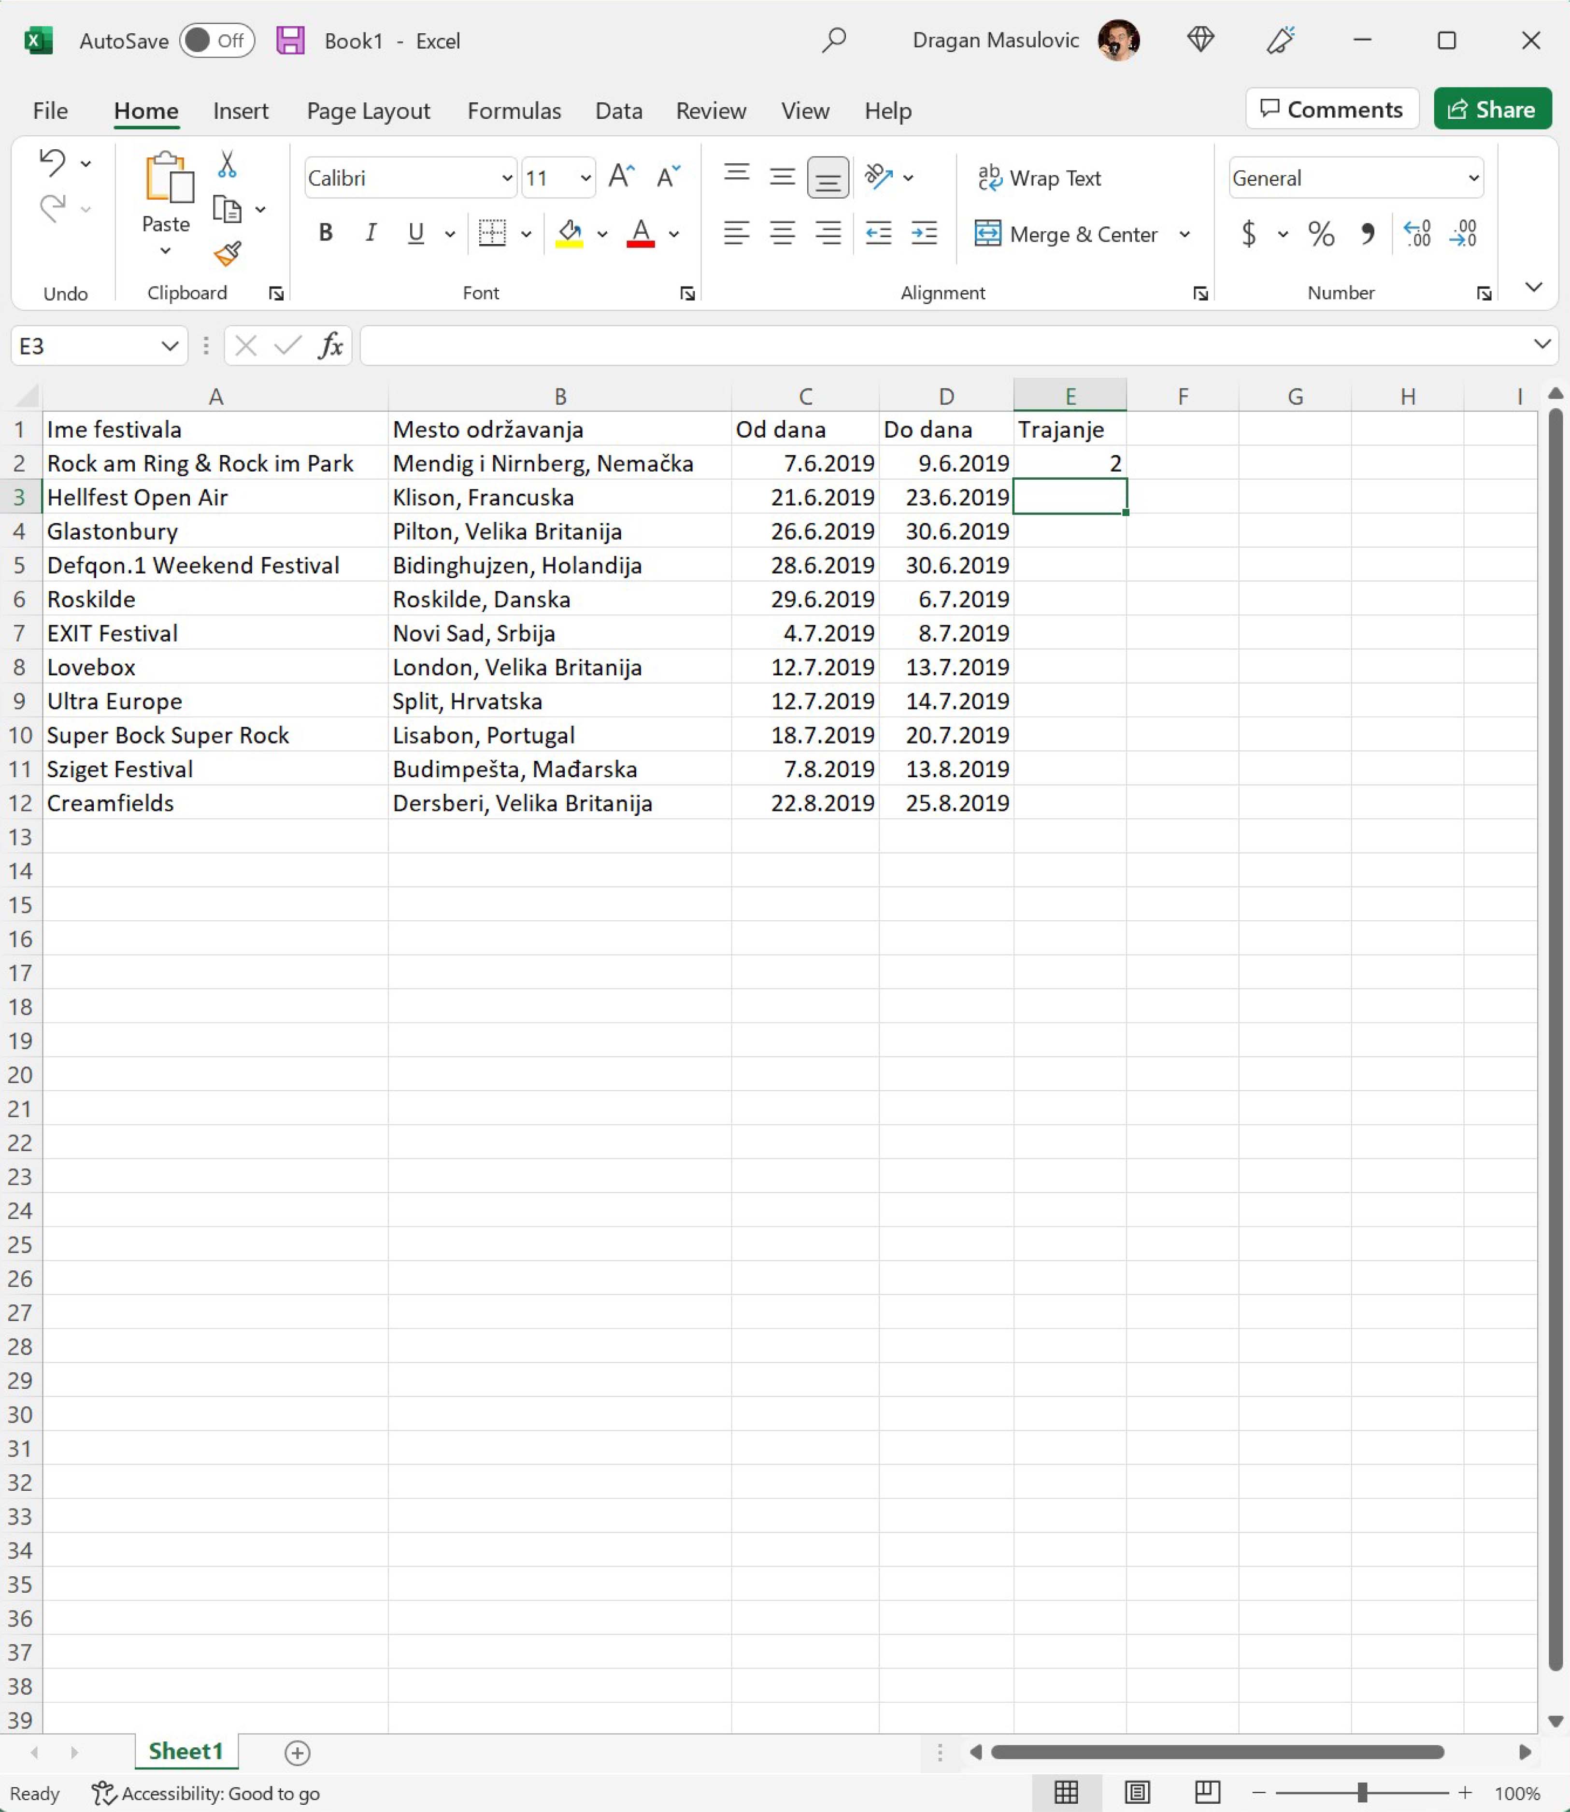Open the General number format dropdown

tap(1473, 178)
